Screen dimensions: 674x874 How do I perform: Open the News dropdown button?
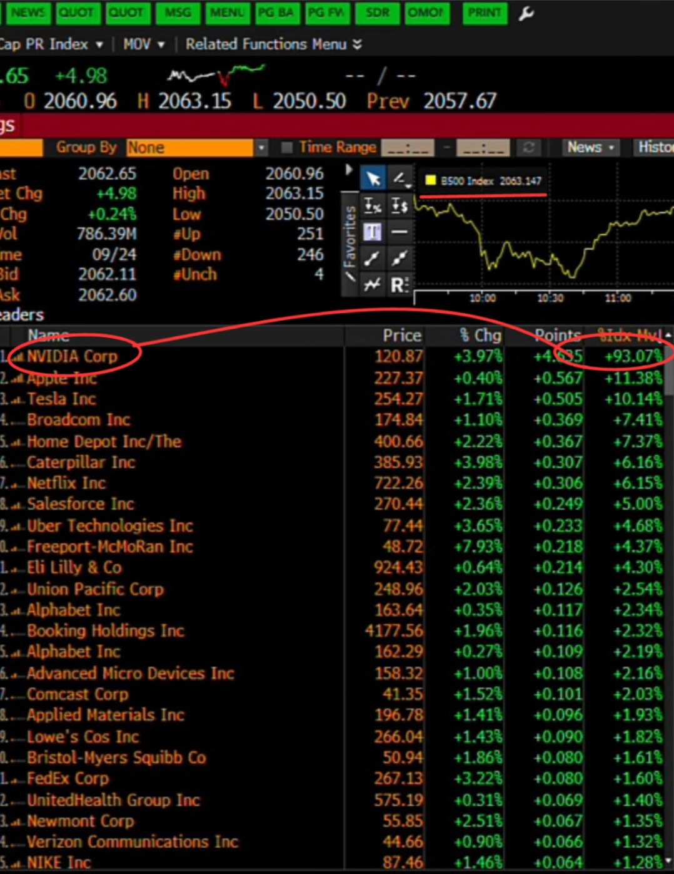pyautogui.click(x=590, y=148)
